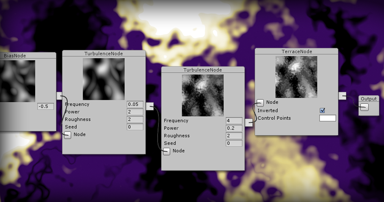384x202 pixels.
Task: Click the Node input socket on first TurbulenceNode
Action: 68,135
